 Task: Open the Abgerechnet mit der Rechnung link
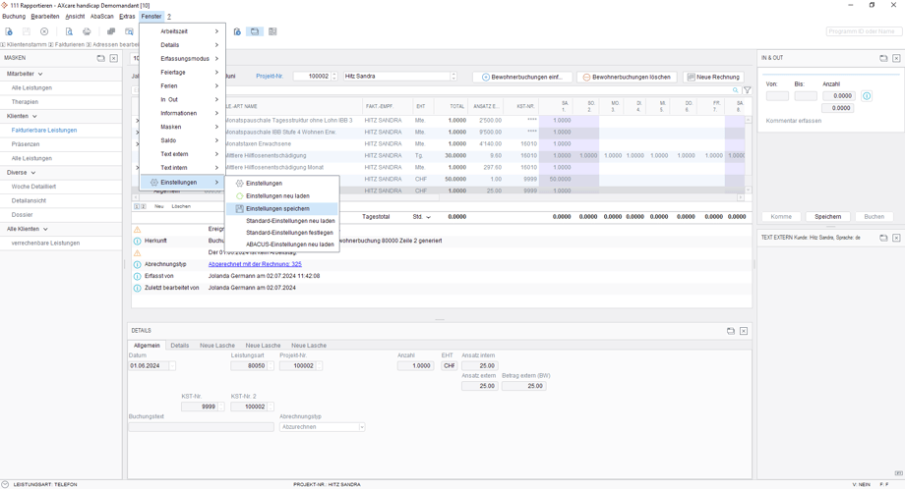coord(255,264)
